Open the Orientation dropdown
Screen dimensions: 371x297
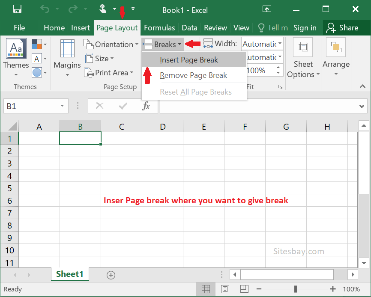click(111, 44)
